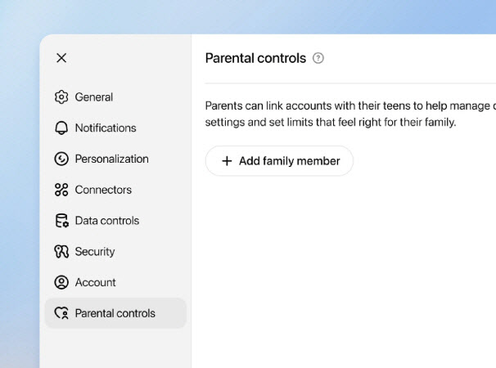Click the Account profile icon
Image resolution: width=496 pixels, height=368 pixels.
click(x=61, y=283)
